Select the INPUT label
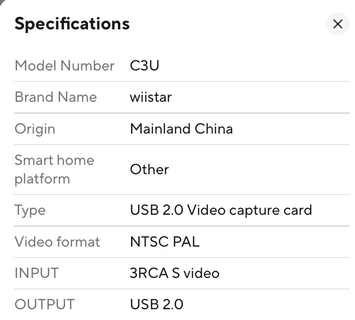This screenshot has width=355, height=320. click(x=37, y=273)
